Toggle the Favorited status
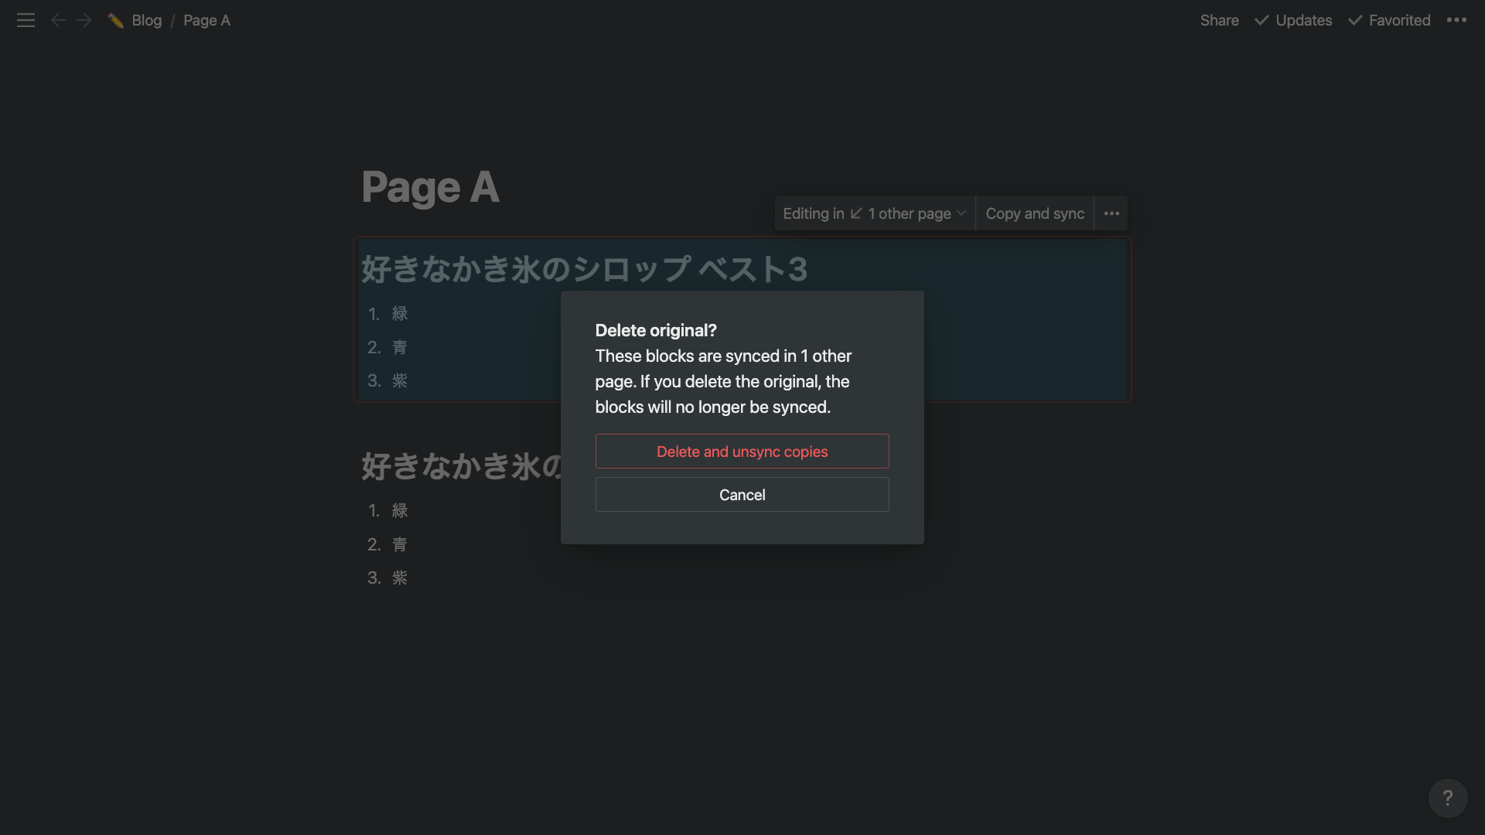Viewport: 1485px width, 835px height. (1389, 20)
